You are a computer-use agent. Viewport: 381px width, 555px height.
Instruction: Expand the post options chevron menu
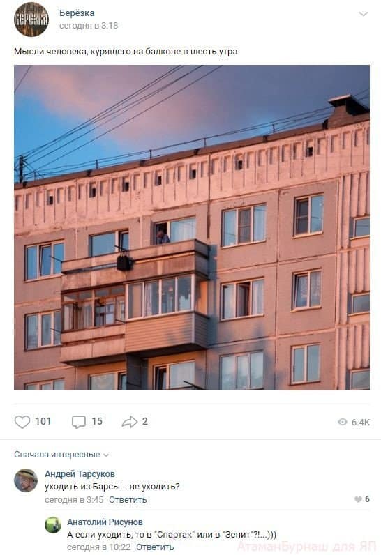(x=364, y=14)
